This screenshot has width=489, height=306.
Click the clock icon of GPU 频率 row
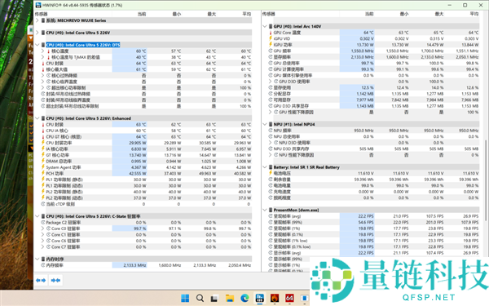point(271,51)
